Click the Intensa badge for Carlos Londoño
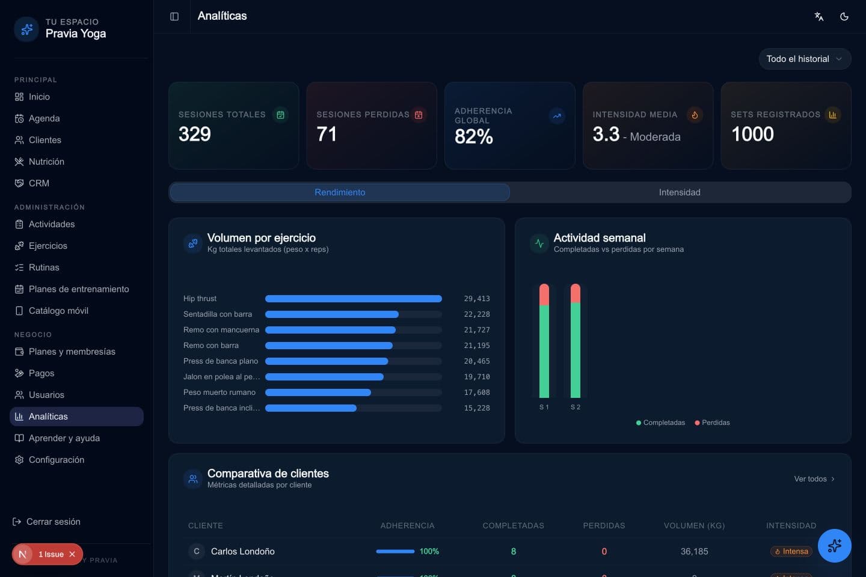The height and width of the screenshot is (577, 866). (791, 551)
